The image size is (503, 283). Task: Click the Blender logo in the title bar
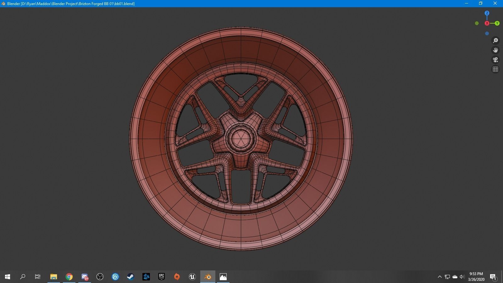click(3, 3)
